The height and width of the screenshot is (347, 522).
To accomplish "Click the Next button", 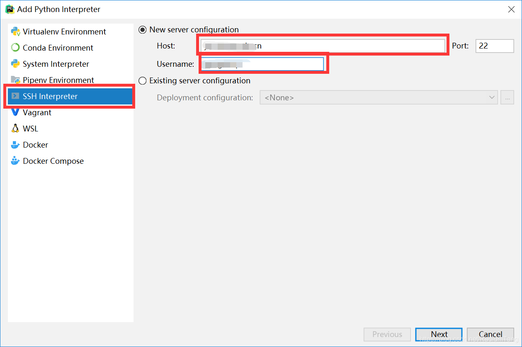I will click(x=439, y=335).
